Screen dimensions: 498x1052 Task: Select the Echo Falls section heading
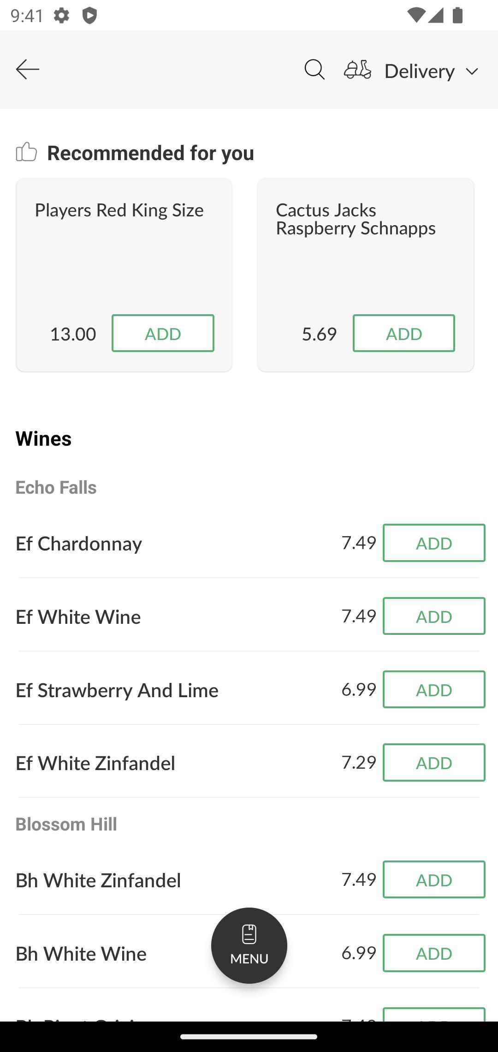click(56, 487)
